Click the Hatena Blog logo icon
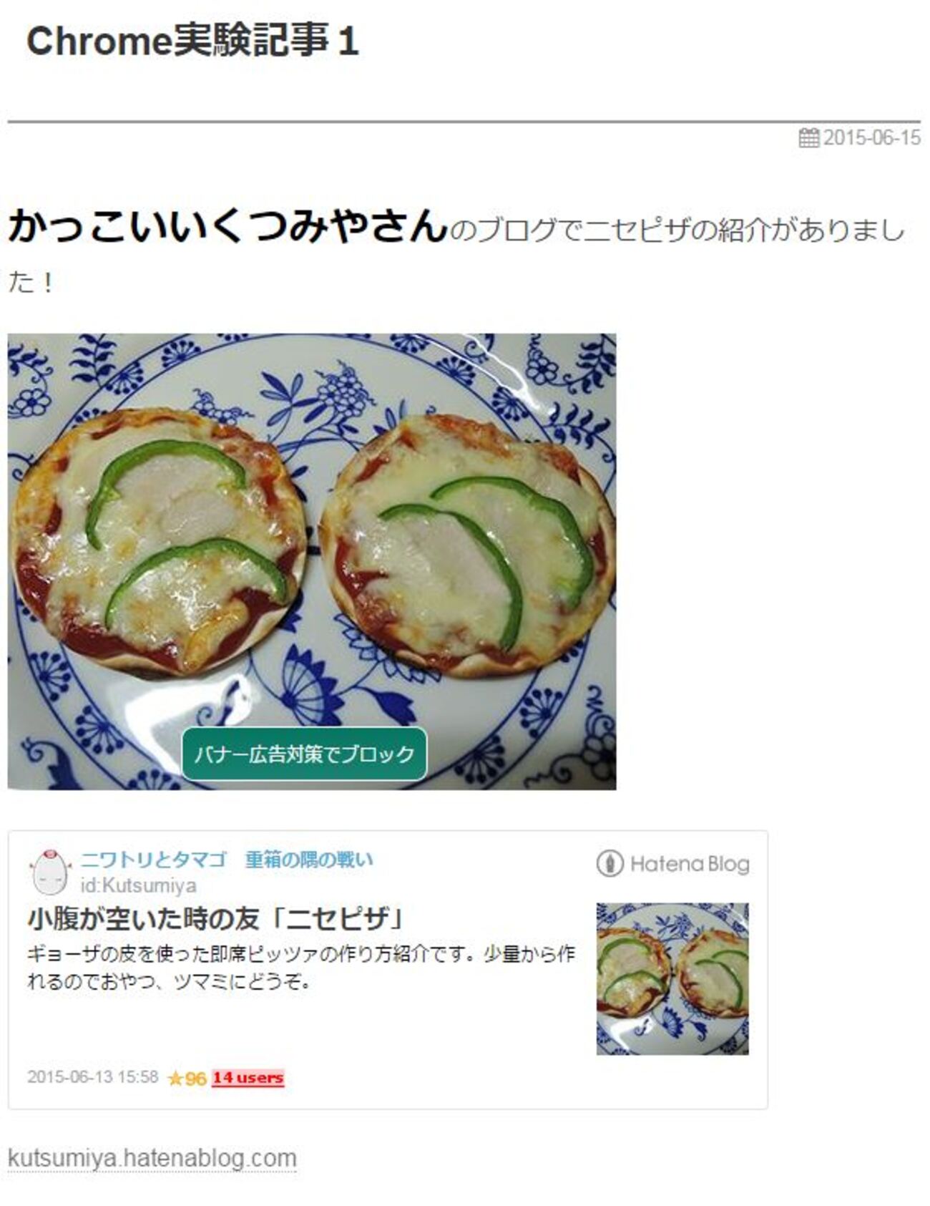The image size is (930, 1206). [x=610, y=863]
